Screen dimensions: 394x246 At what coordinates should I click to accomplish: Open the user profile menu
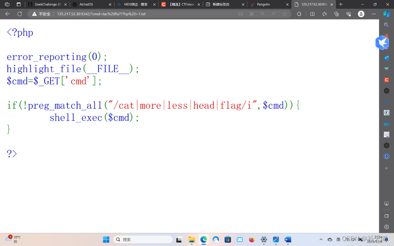point(361,14)
